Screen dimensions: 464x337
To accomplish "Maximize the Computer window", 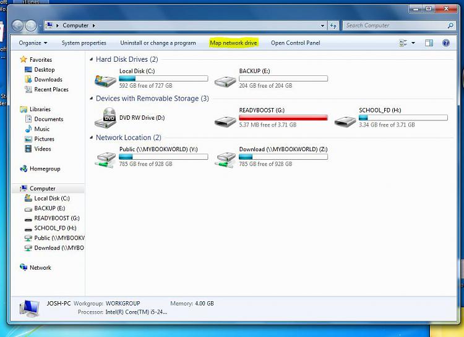I will click(x=428, y=9).
